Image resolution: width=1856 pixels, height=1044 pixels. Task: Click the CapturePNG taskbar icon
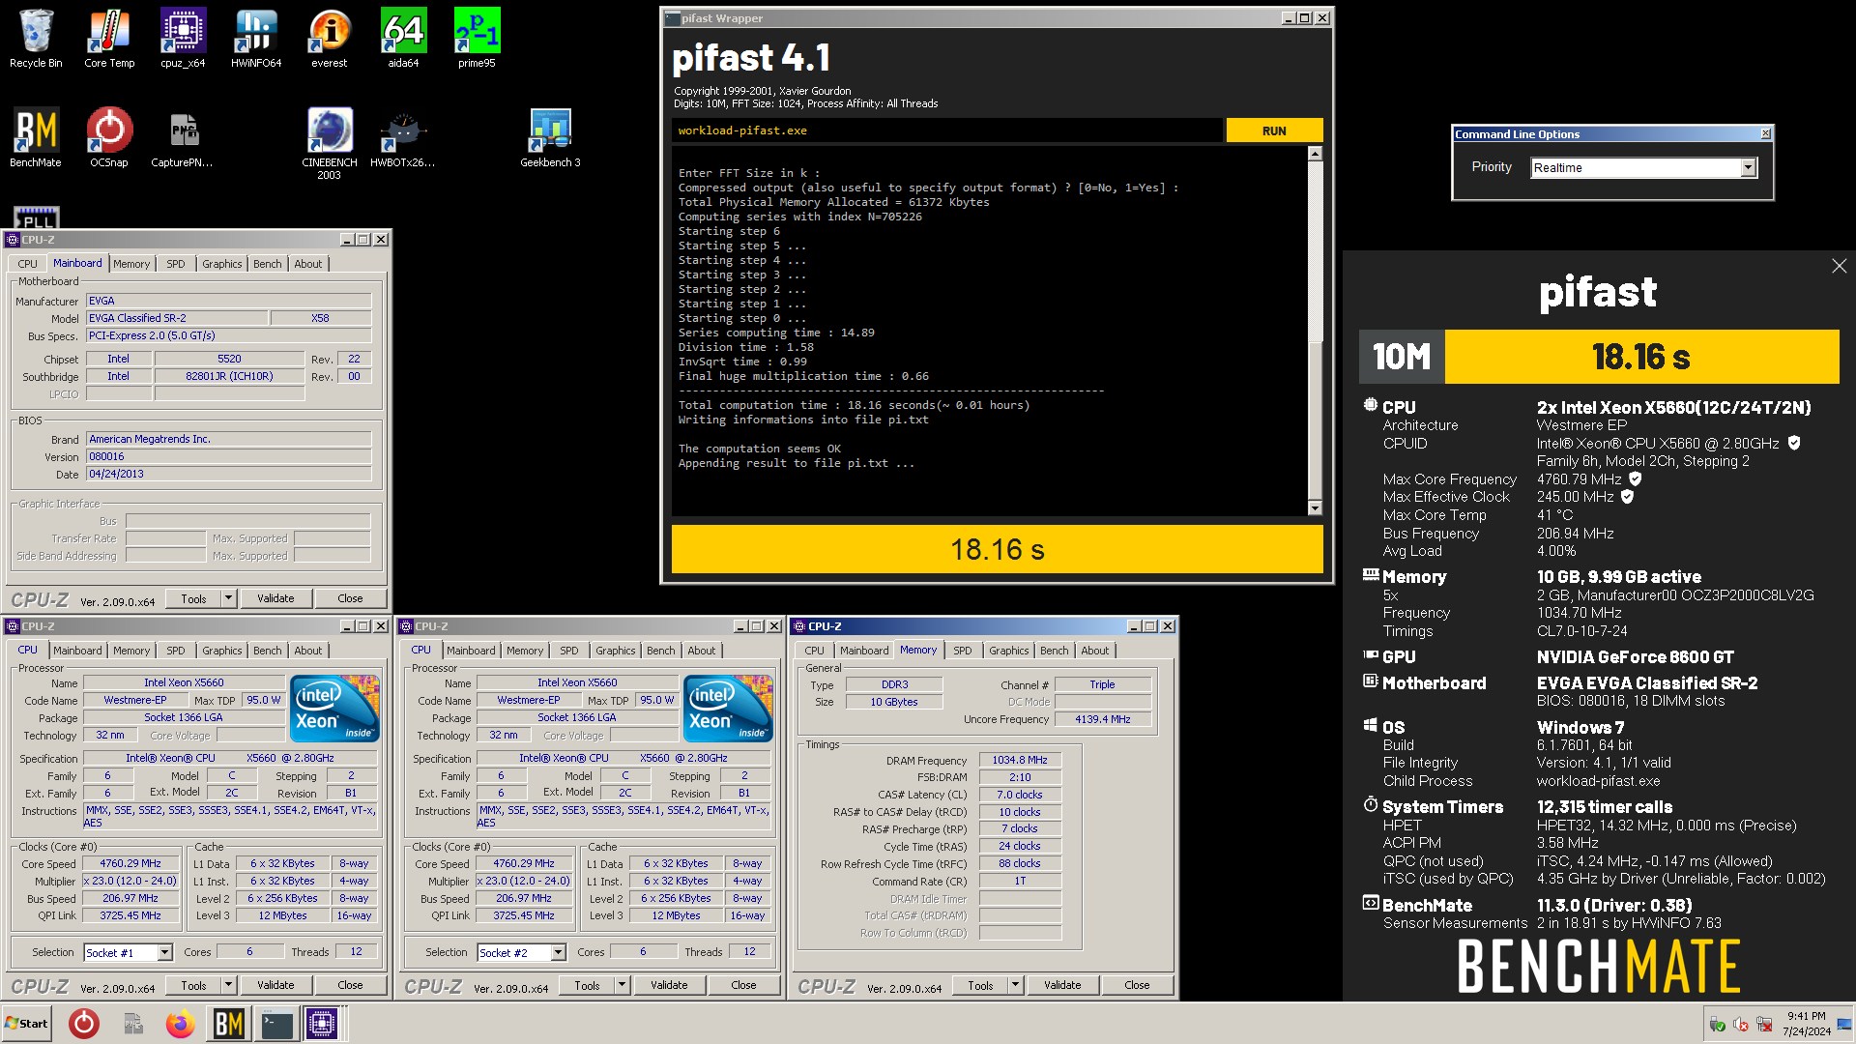click(x=132, y=1024)
